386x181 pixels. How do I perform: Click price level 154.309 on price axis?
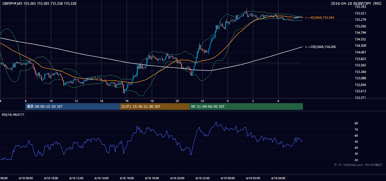pyautogui.click(x=360, y=46)
